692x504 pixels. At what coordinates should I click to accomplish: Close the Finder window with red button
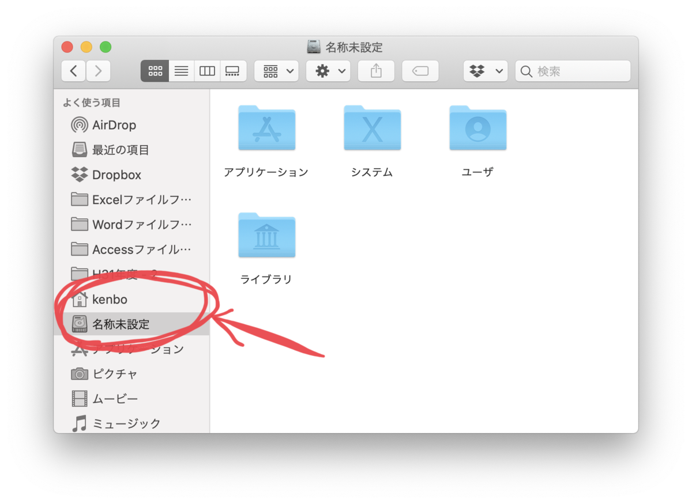pyautogui.click(x=67, y=47)
